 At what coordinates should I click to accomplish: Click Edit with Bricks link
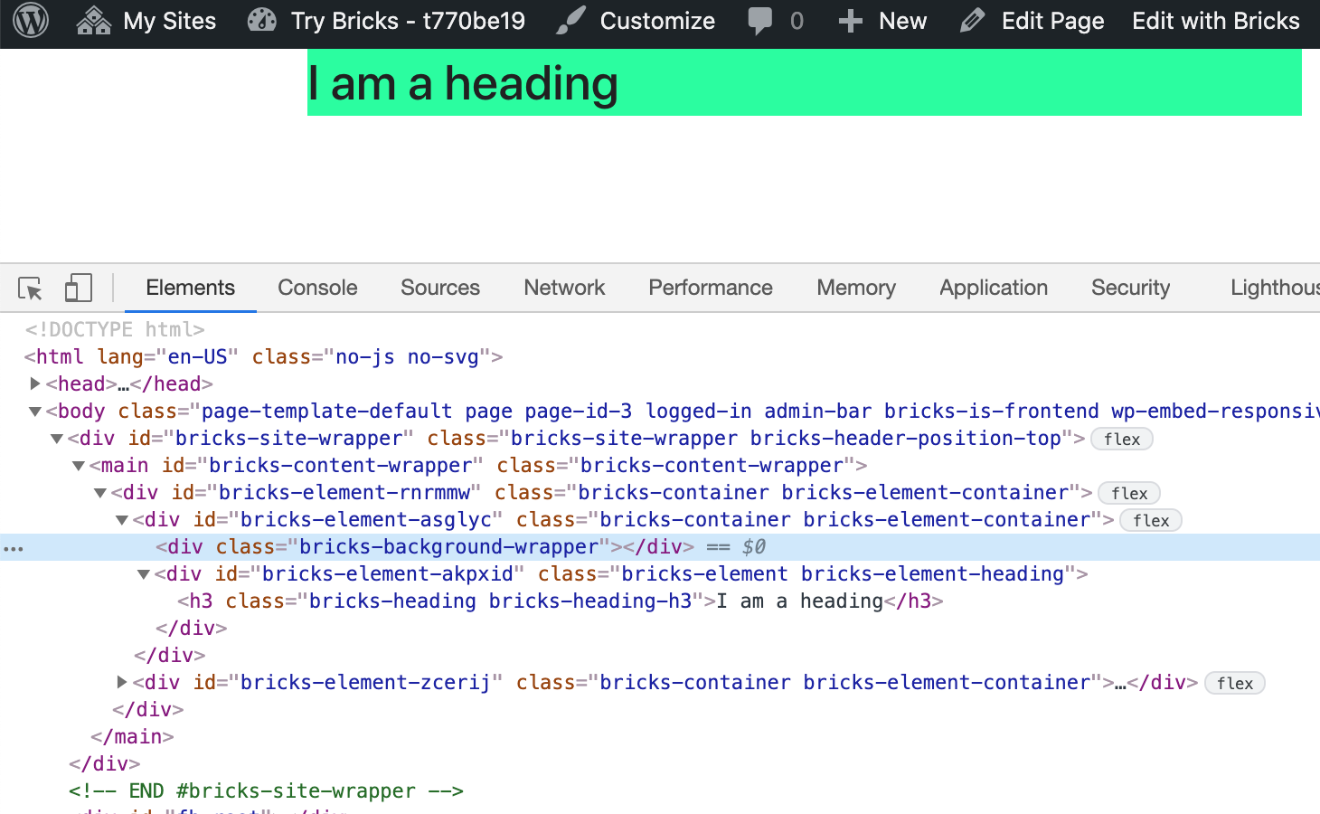pos(1216,21)
